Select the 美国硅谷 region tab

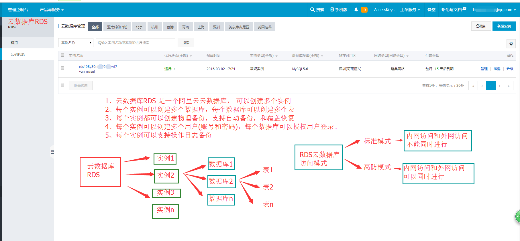pyautogui.click(x=265, y=27)
